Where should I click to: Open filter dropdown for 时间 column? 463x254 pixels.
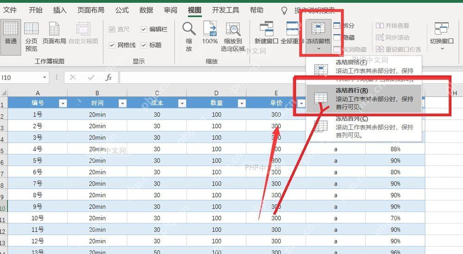(x=123, y=103)
